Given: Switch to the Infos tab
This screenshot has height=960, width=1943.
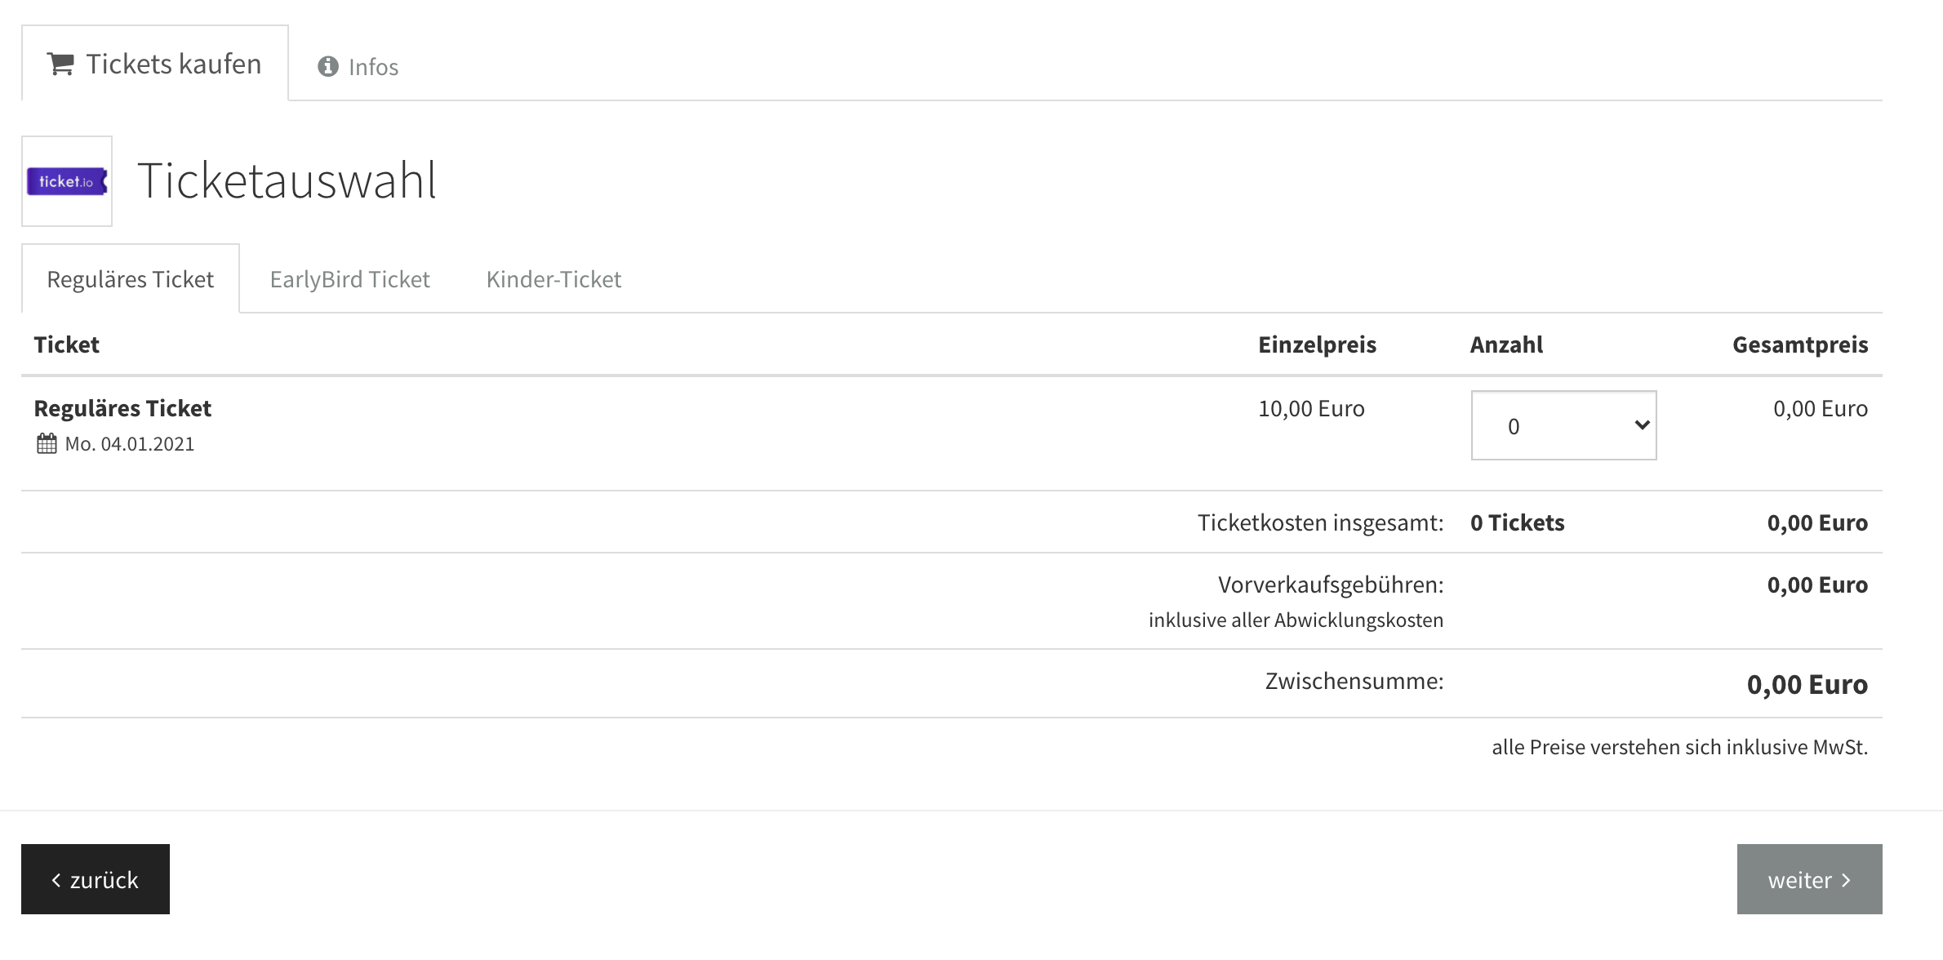Looking at the screenshot, I should (x=358, y=66).
